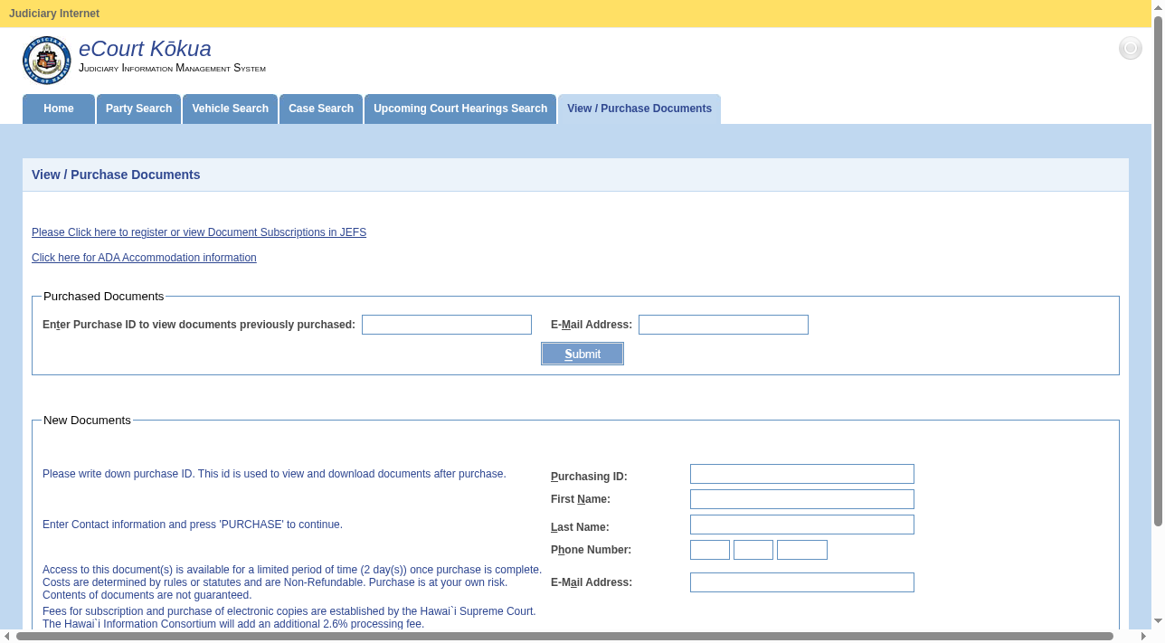Click the First Name input field
Screen dimensions: 1165x643
coord(802,499)
